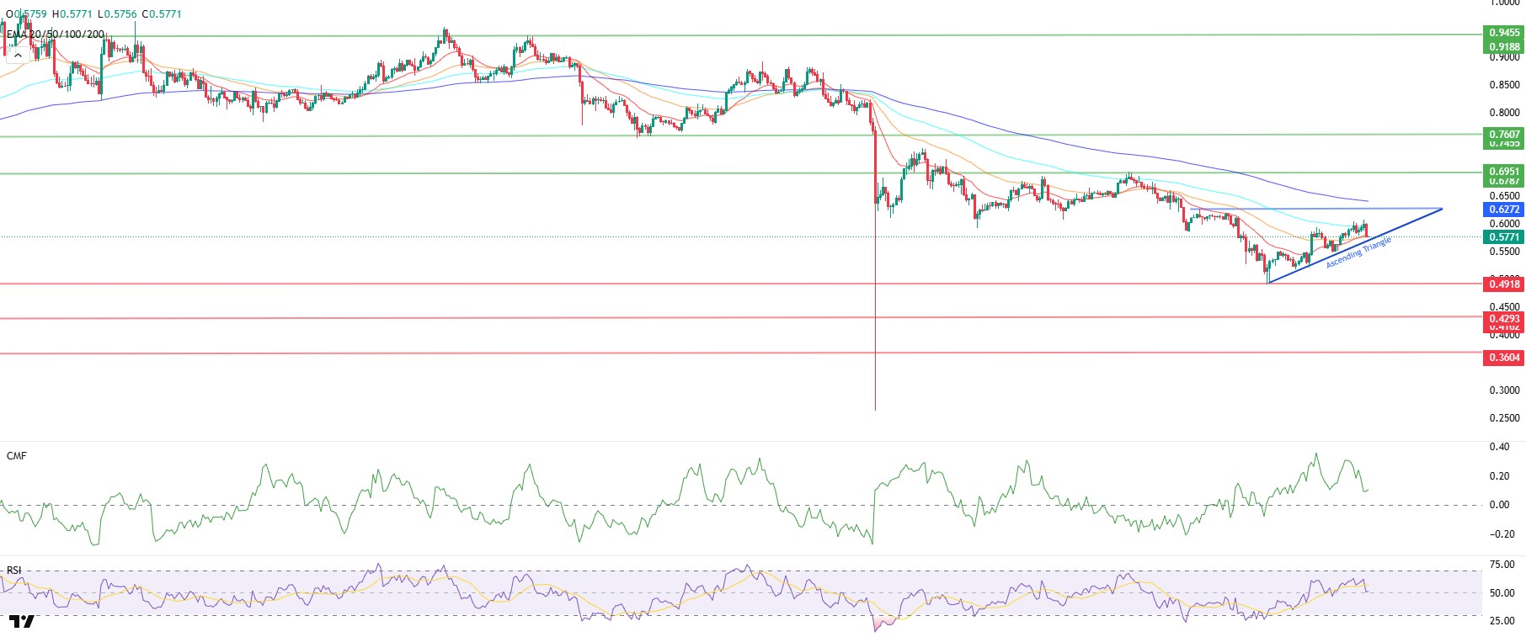Click the 0.6951 green price label

point(1503,172)
